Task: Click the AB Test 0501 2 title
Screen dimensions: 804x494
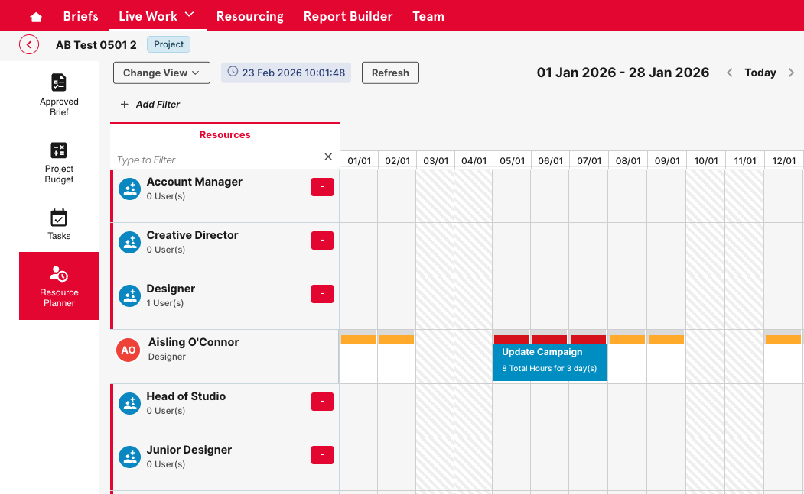Action: tap(96, 45)
